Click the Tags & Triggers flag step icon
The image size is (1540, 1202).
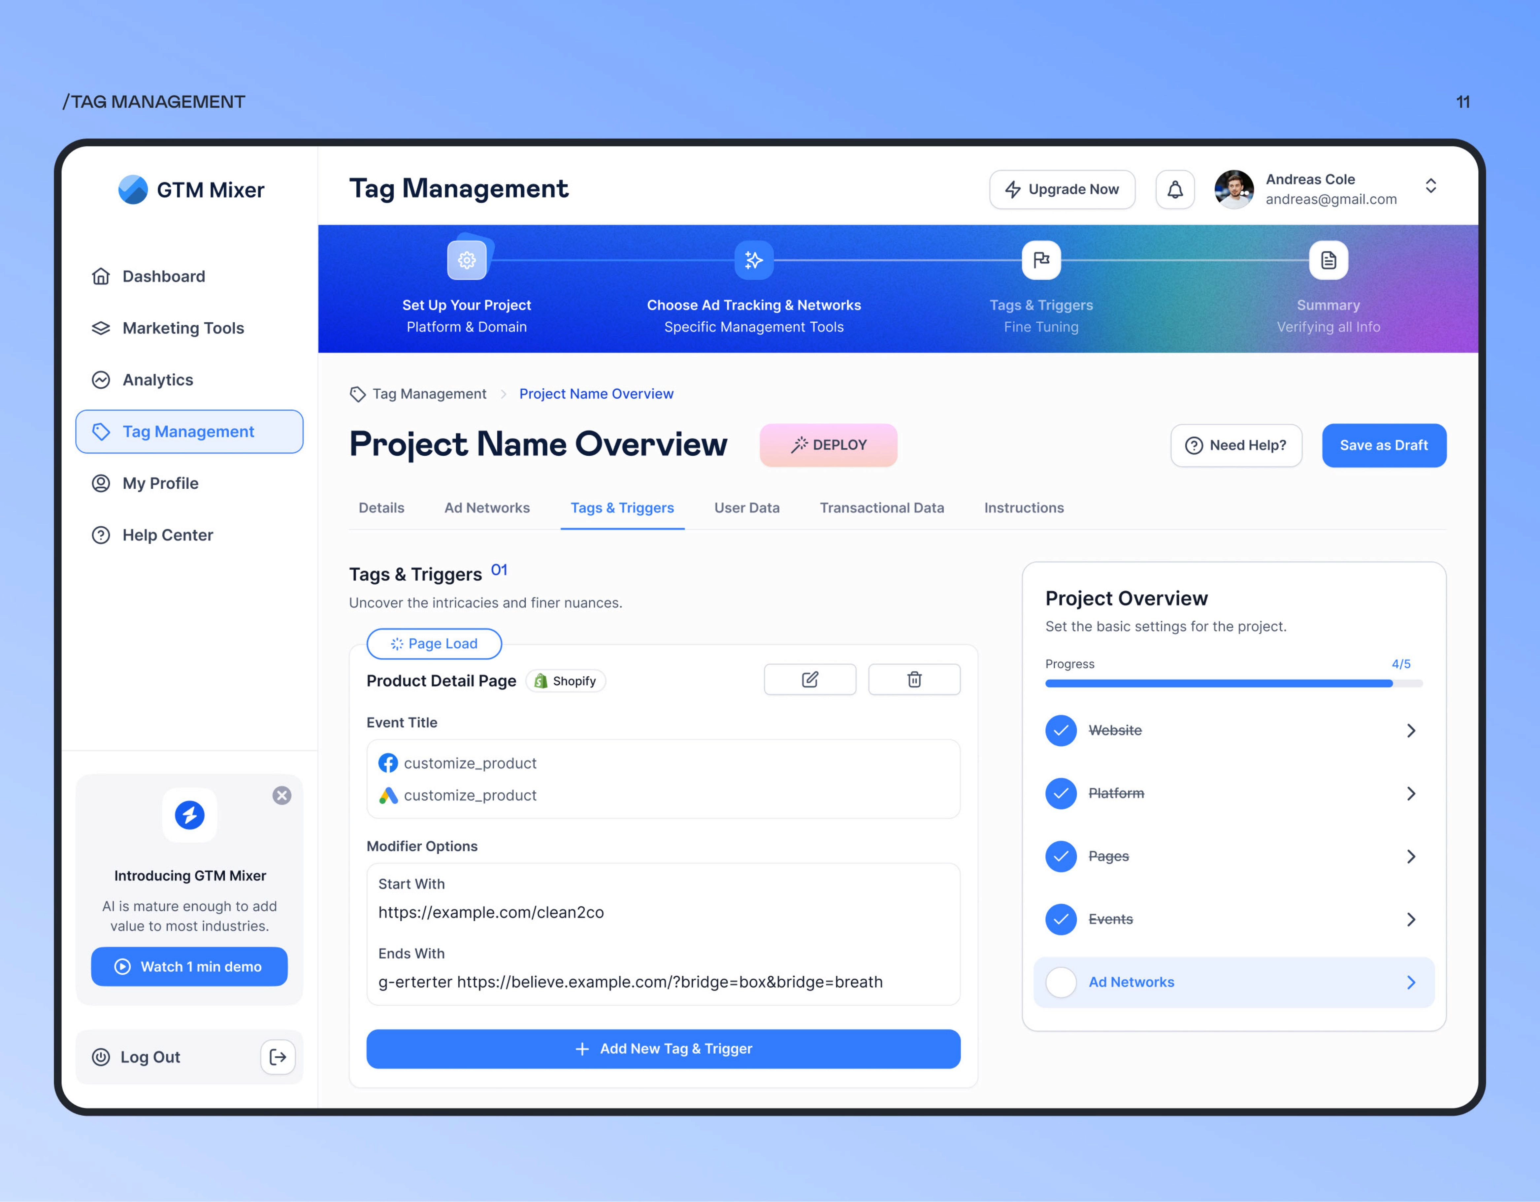1041,260
